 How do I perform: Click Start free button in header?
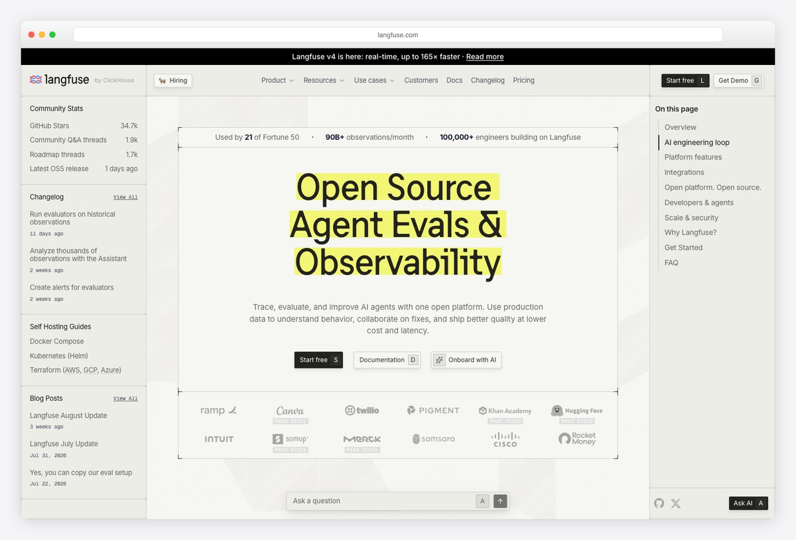click(x=685, y=80)
